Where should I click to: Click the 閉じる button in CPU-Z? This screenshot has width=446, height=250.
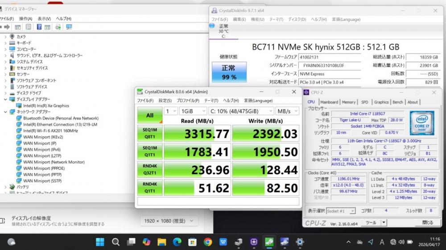(x=428, y=222)
